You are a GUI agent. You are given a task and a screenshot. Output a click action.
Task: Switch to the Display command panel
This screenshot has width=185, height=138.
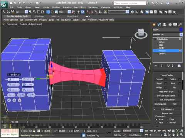click(175, 25)
